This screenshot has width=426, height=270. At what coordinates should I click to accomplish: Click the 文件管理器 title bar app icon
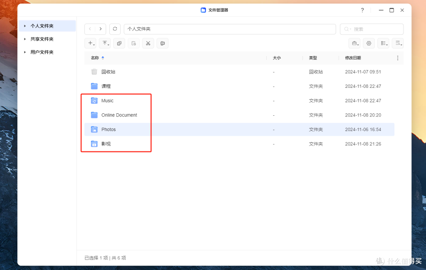click(x=203, y=10)
